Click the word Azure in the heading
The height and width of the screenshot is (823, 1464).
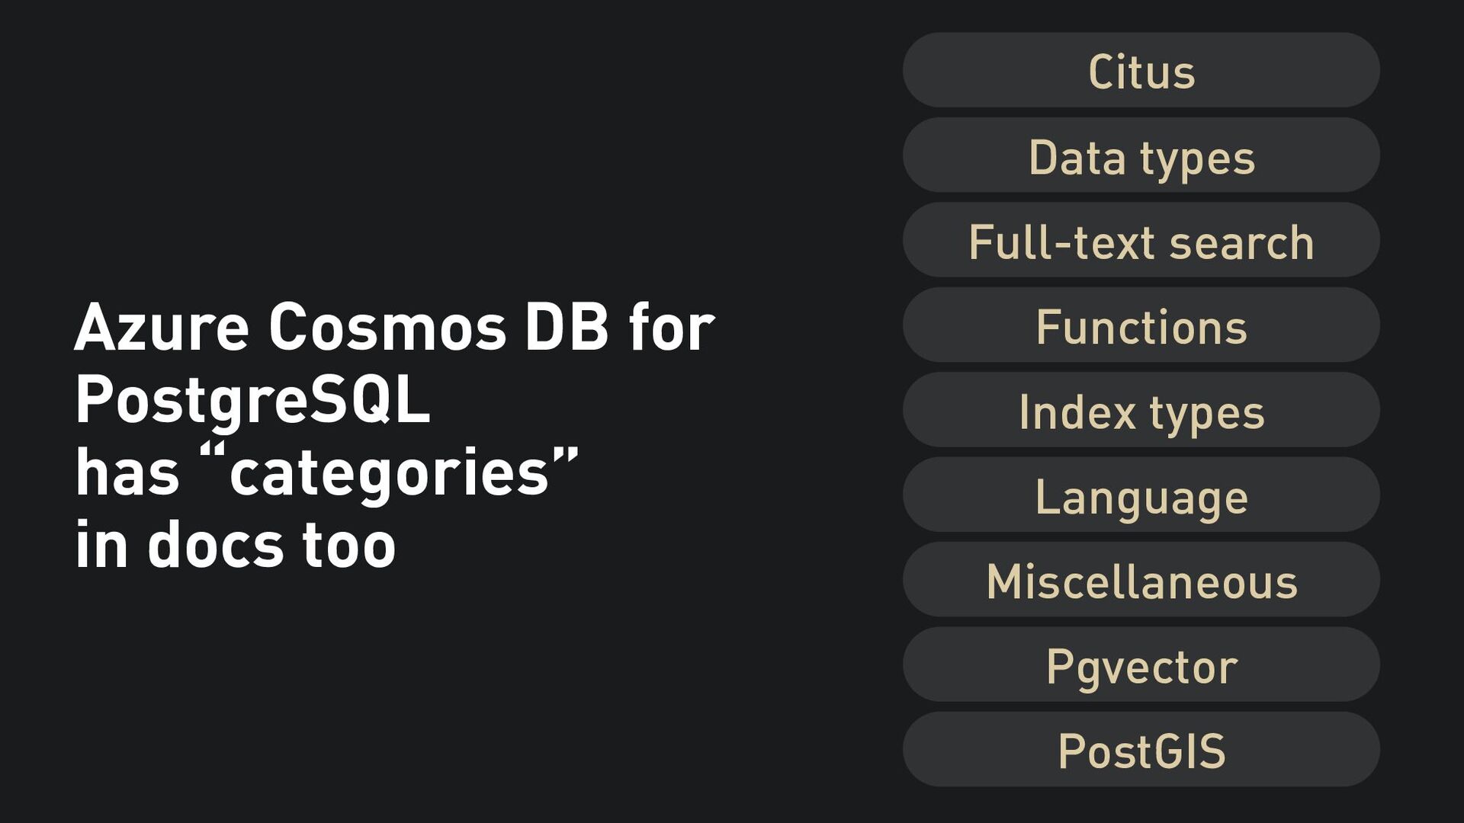click(162, 327)
